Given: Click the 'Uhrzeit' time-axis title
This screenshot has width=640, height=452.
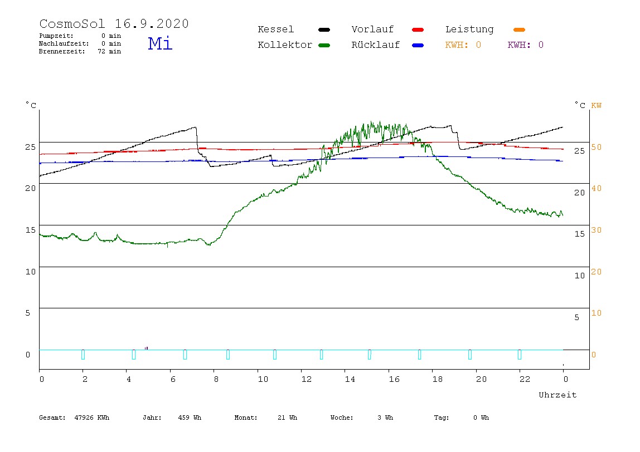Looking at the screenshot, I should 557,395.
